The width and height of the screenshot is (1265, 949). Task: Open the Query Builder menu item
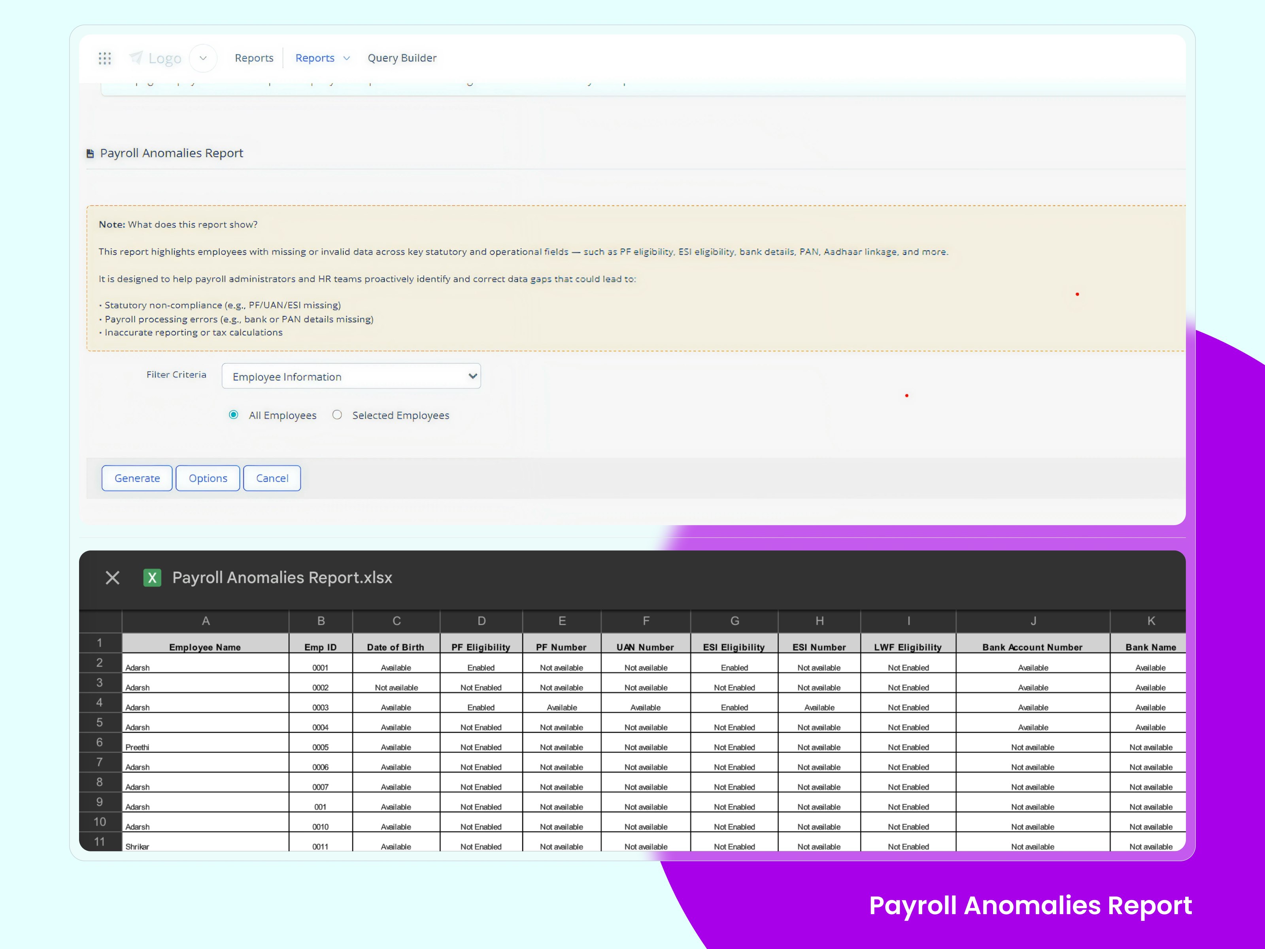pyautogui.click(x=402, y=58)
